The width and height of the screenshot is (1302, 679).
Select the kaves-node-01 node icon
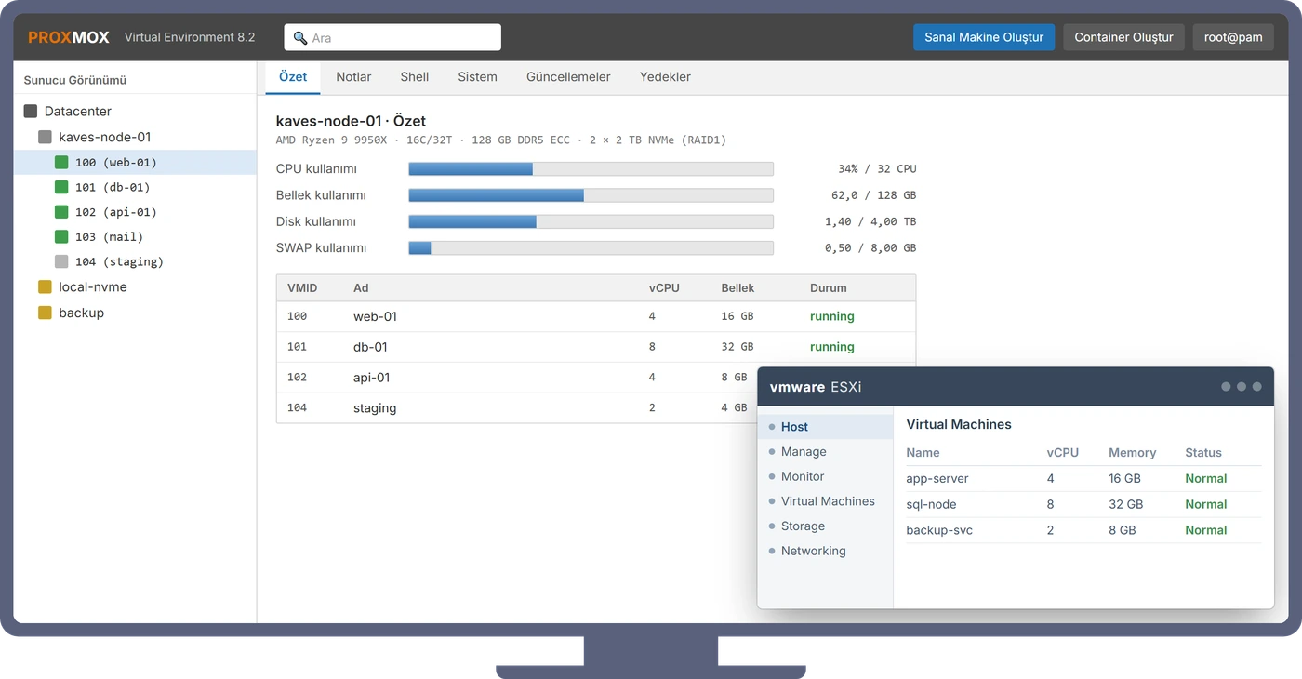click(x=45, y=137)
